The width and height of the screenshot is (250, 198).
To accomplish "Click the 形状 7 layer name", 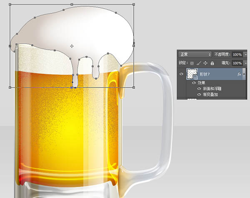I will [205, 74].
